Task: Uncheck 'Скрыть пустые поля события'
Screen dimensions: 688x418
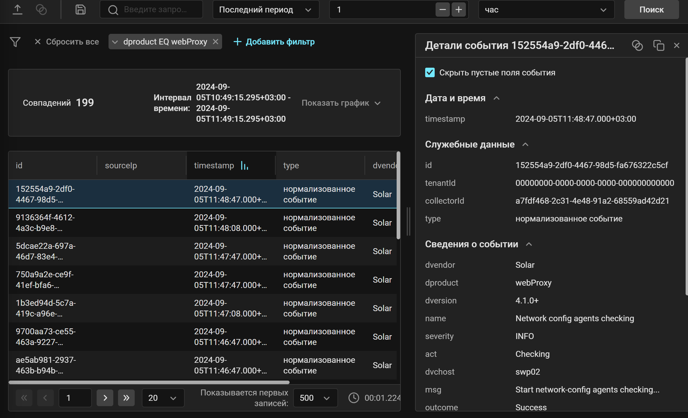Action: (x=429, y=72)
